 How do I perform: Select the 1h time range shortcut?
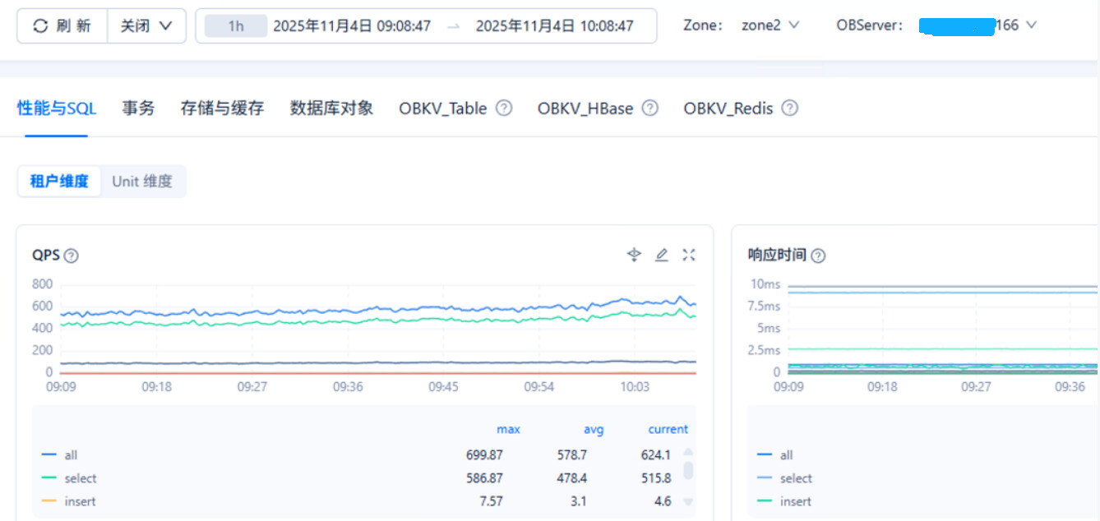(236, 25)
